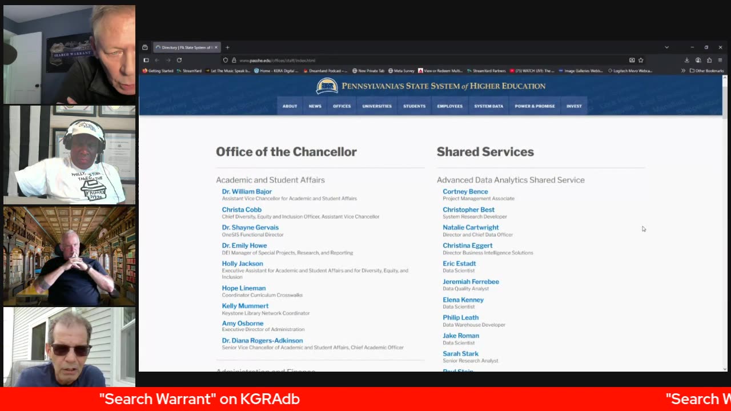Image resolution: width=731 pixels, height=411 pixels.
Task: Open Dr. Shayne Gervais's profile link
Action: point(250,227)
